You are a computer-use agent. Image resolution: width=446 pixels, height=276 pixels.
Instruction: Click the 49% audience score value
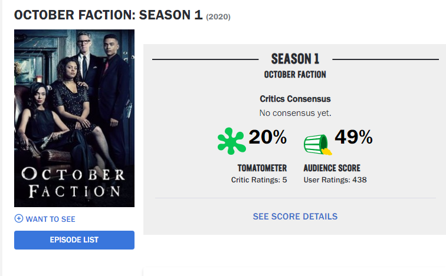click(x=353, y=138)
